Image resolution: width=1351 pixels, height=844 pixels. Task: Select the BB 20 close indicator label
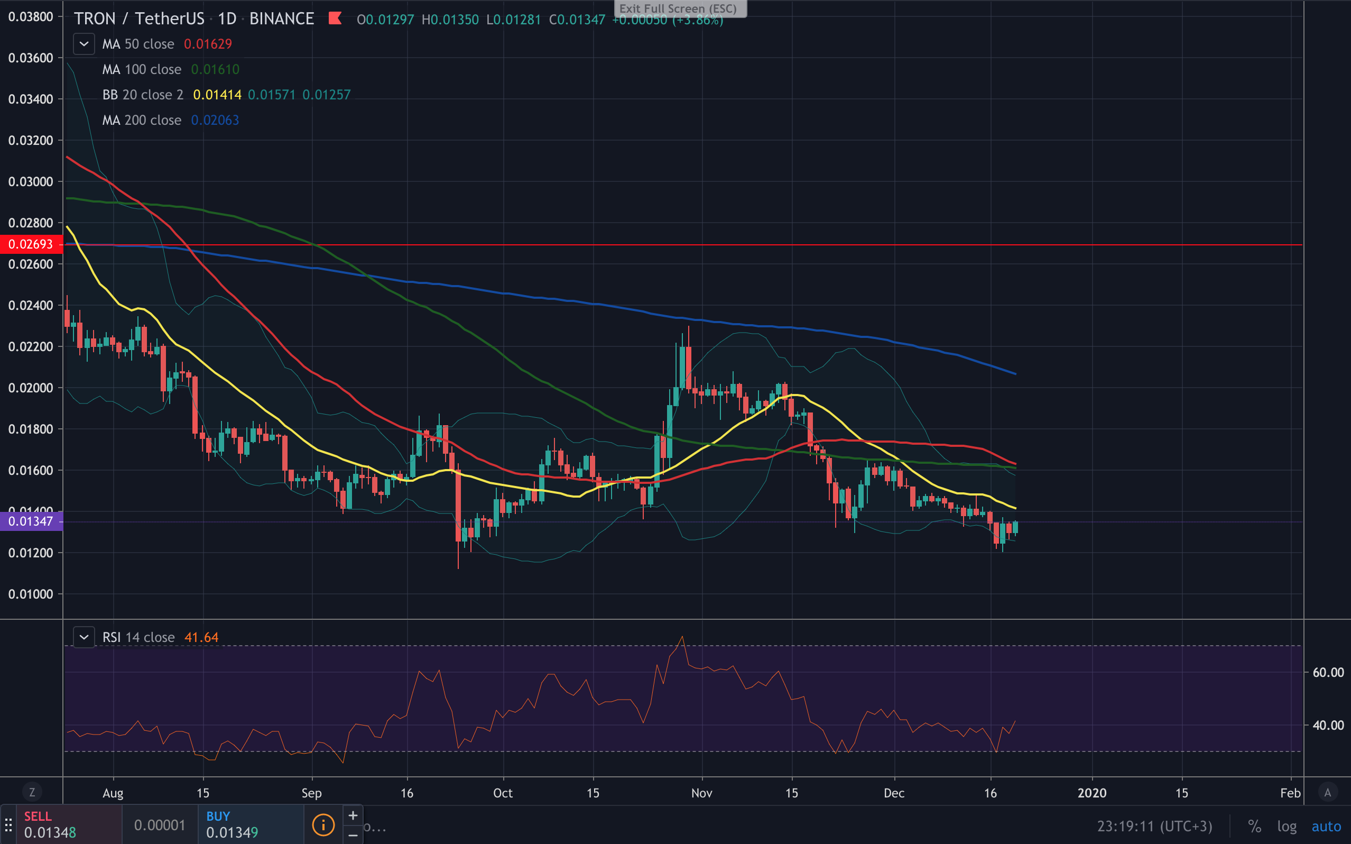coord(143,95)
